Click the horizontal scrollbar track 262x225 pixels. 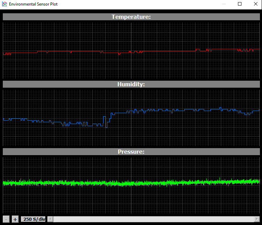click(x=153, y=219)
